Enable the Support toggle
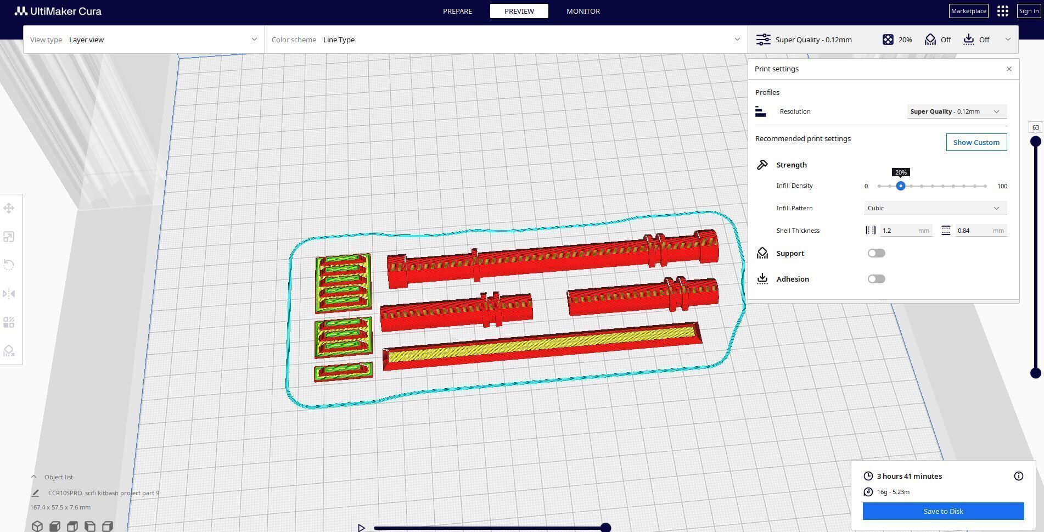The image size is (1044, 532). coord(877,253)
